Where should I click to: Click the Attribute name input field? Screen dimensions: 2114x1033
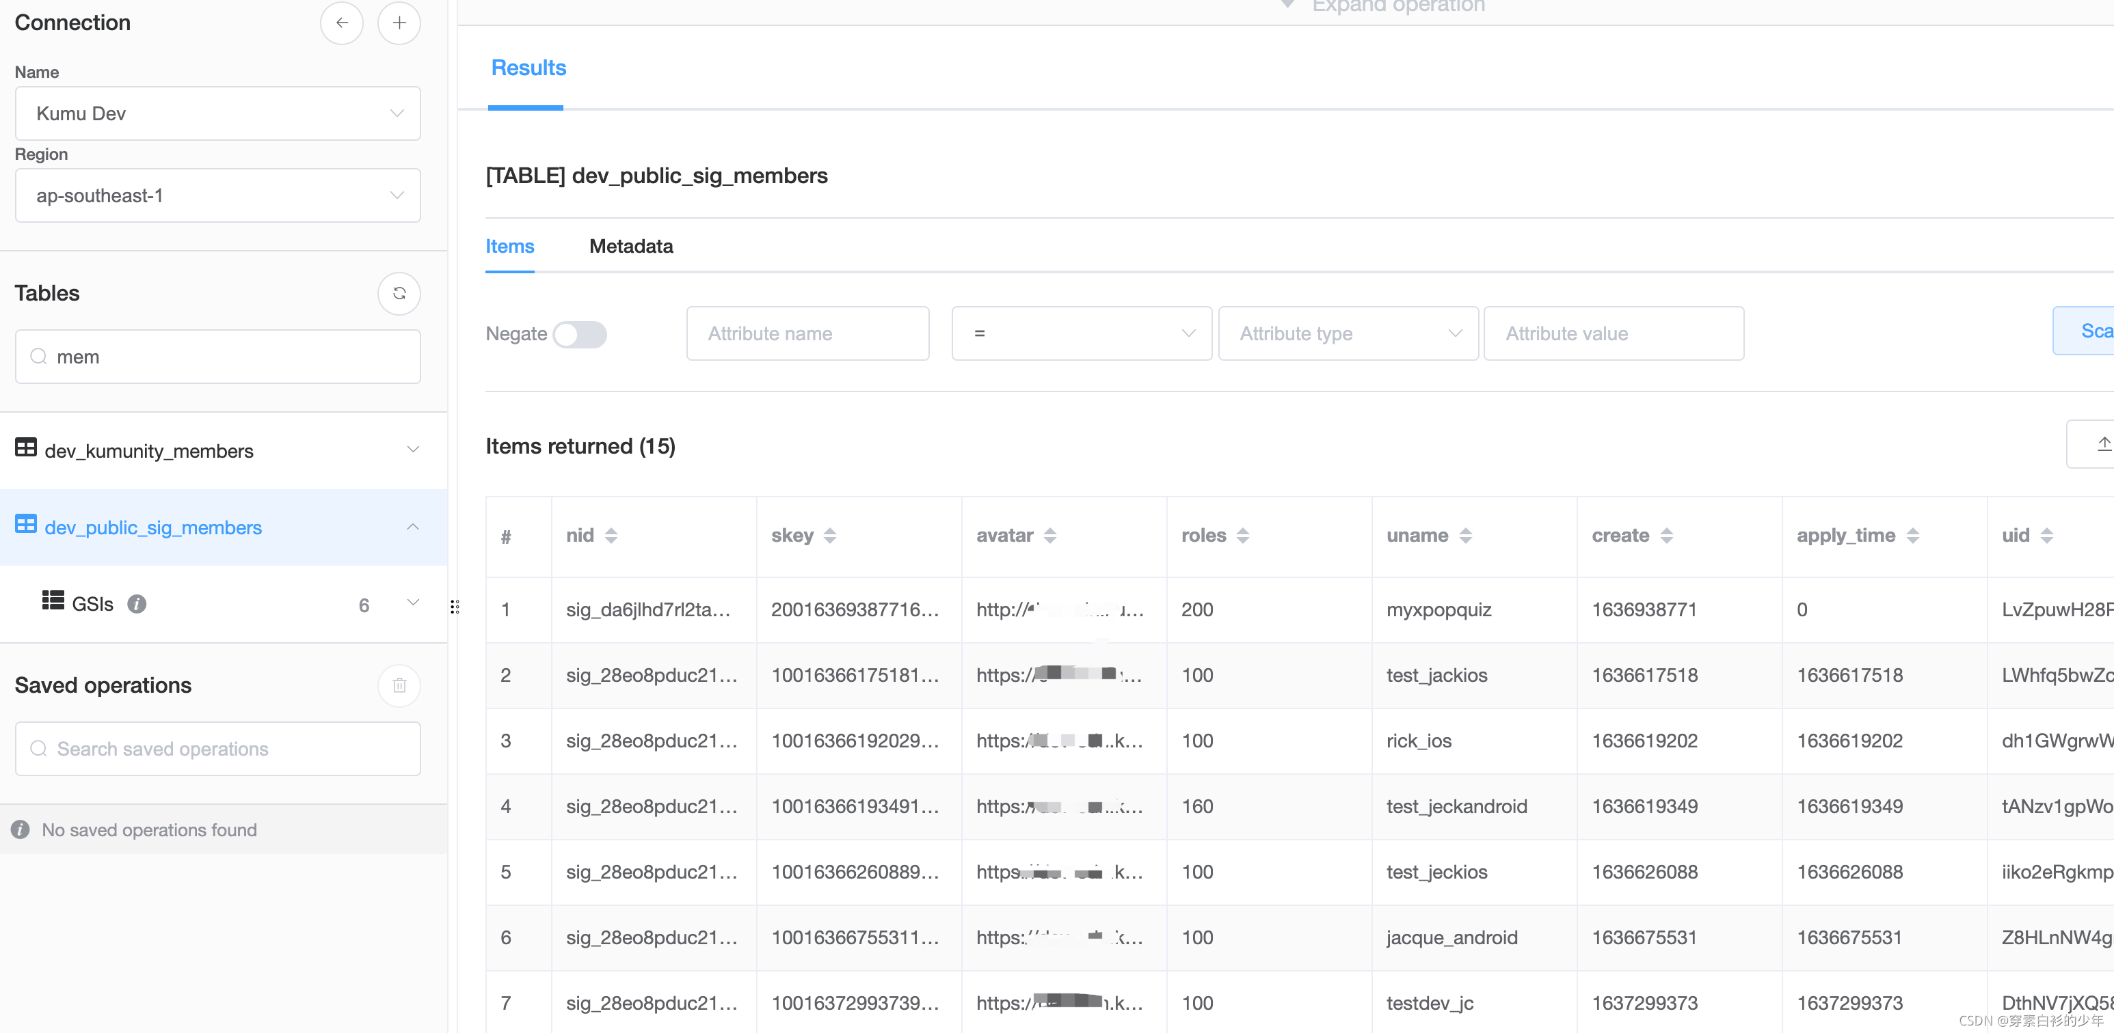pyautogui.click(x=807, y=333)
